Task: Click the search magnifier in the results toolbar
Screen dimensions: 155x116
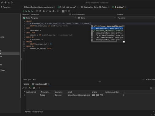Action: (x=151, y=88)
